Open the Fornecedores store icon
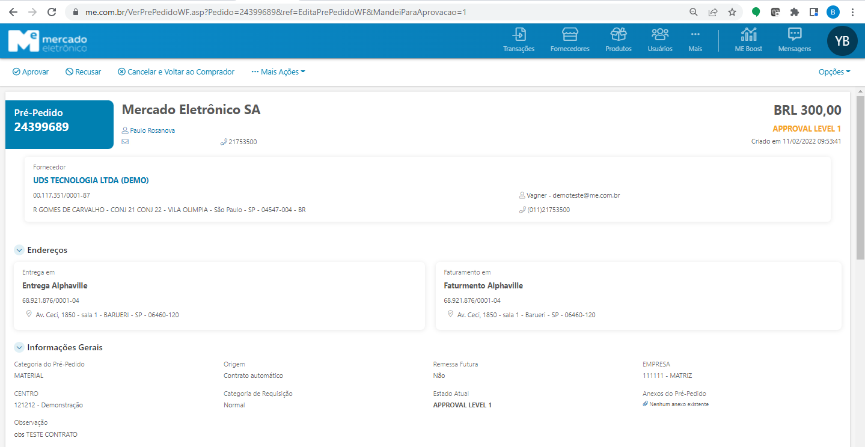 pos(570,34)
